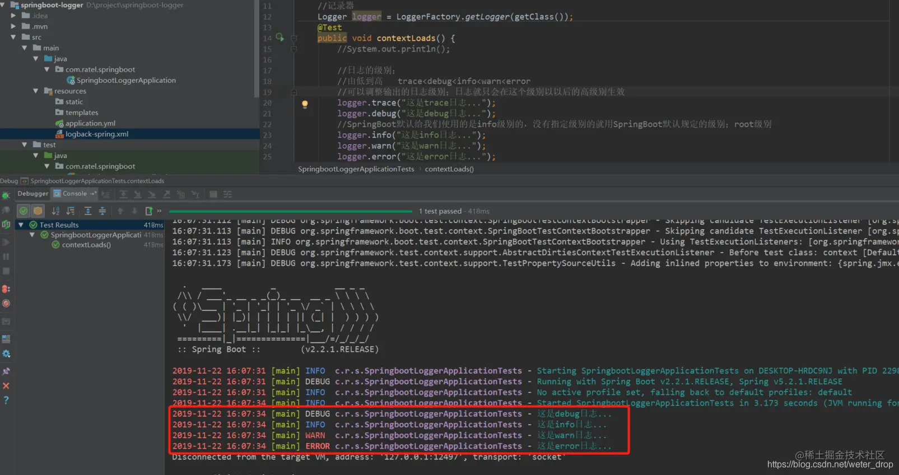
Task: Click the Rerun debug bug icon
Action: [x=6, y=195]
